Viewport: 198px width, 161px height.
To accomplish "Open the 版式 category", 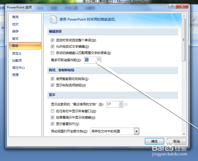I will 15,39.
